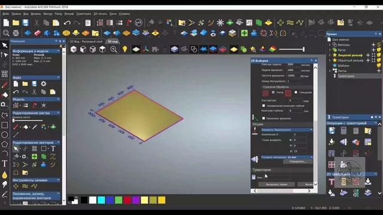This screenshot has width=383, height=215.
Task: Click the Безопасная Z input field
Action: pos(299,134)
